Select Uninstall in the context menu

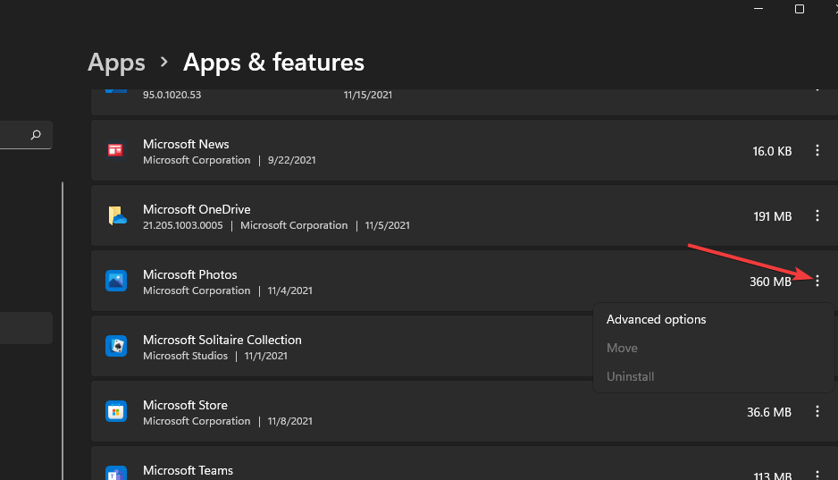click(630, 376)
